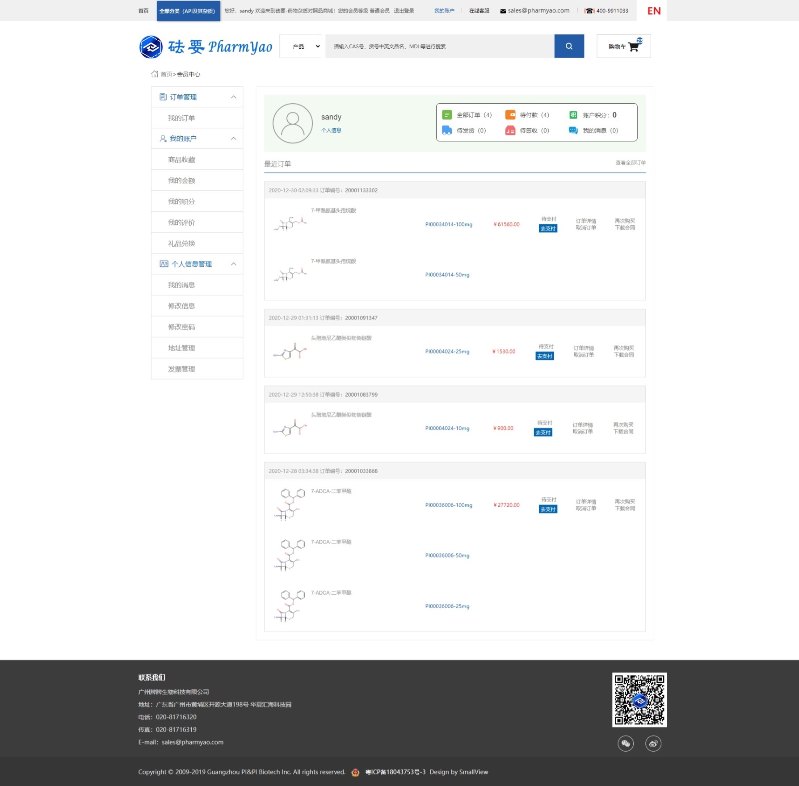
Task: Click the 订单管理 list icon in sidebar
Action: tap(163, 97)
